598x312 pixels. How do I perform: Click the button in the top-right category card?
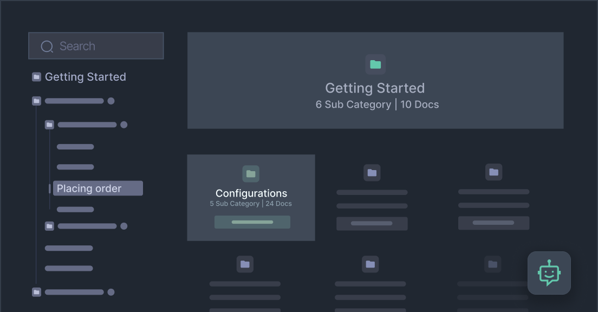493,223
